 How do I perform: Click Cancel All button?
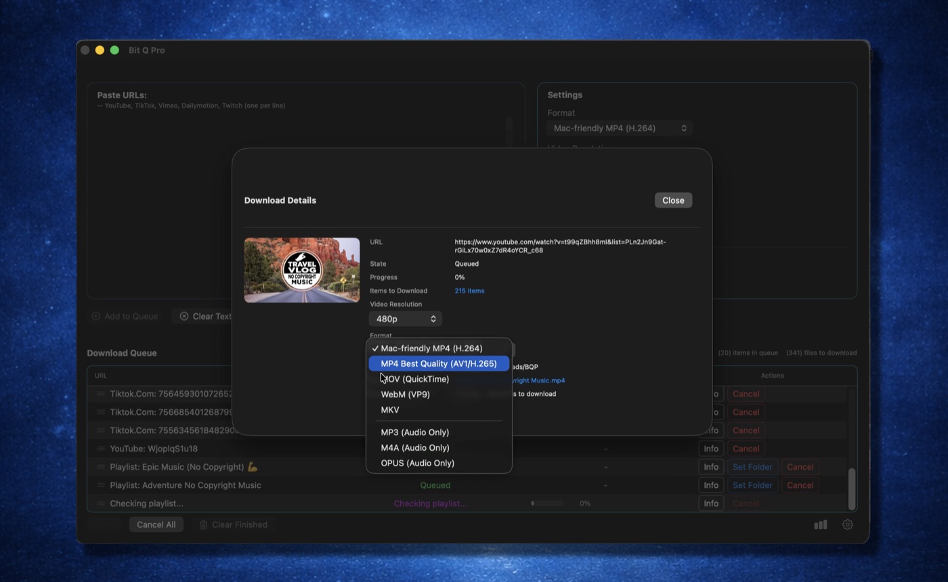[156, 524]
